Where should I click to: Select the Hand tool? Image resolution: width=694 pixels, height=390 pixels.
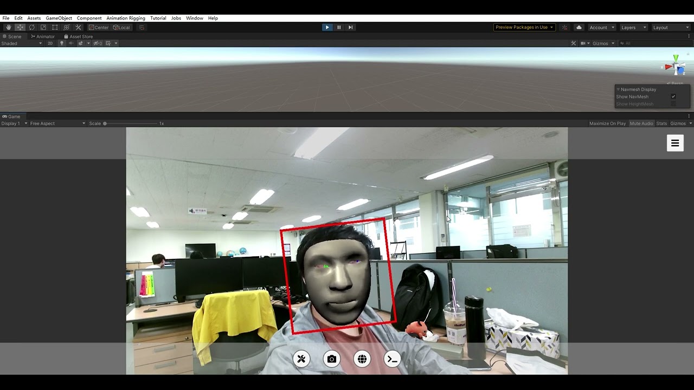tap(8, 27)
